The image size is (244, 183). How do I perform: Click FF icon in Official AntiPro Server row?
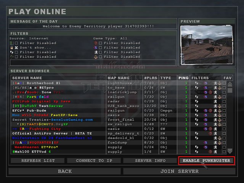tap(197, 133)
